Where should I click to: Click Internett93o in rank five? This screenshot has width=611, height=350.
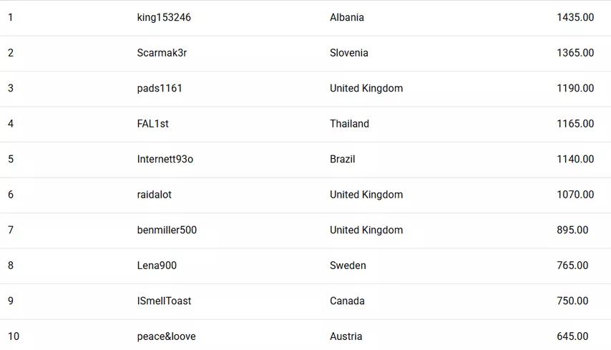click(x=165, y=159)
